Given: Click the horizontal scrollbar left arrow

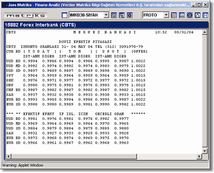Looking at the screenshot, I should (x=9, y=157).
